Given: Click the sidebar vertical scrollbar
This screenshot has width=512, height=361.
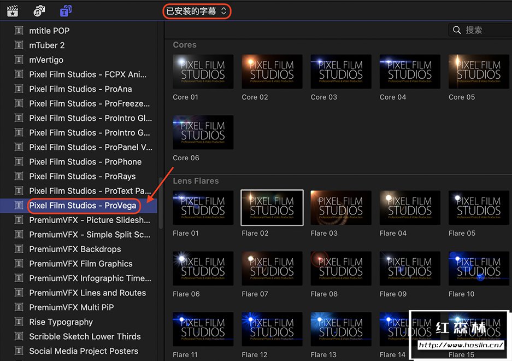Looking at the screenshot, I should click(x=160, y=203).
